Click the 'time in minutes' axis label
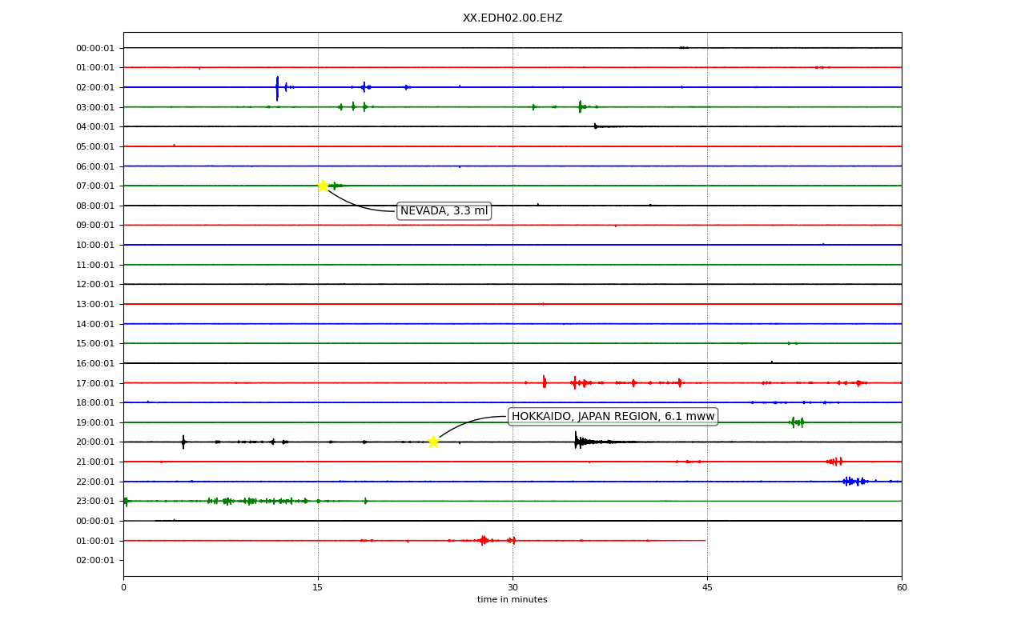The image size is (1025, 640). 512,600
